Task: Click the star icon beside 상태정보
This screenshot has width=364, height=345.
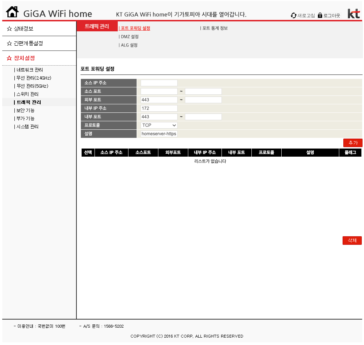Action: coord(9,28)
